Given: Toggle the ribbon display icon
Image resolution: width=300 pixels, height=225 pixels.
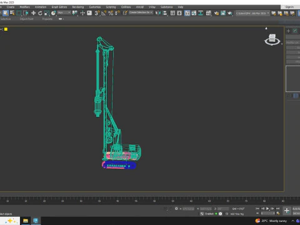Looking at the screenshot, I should pyautogui.click(x=187, y=13).
